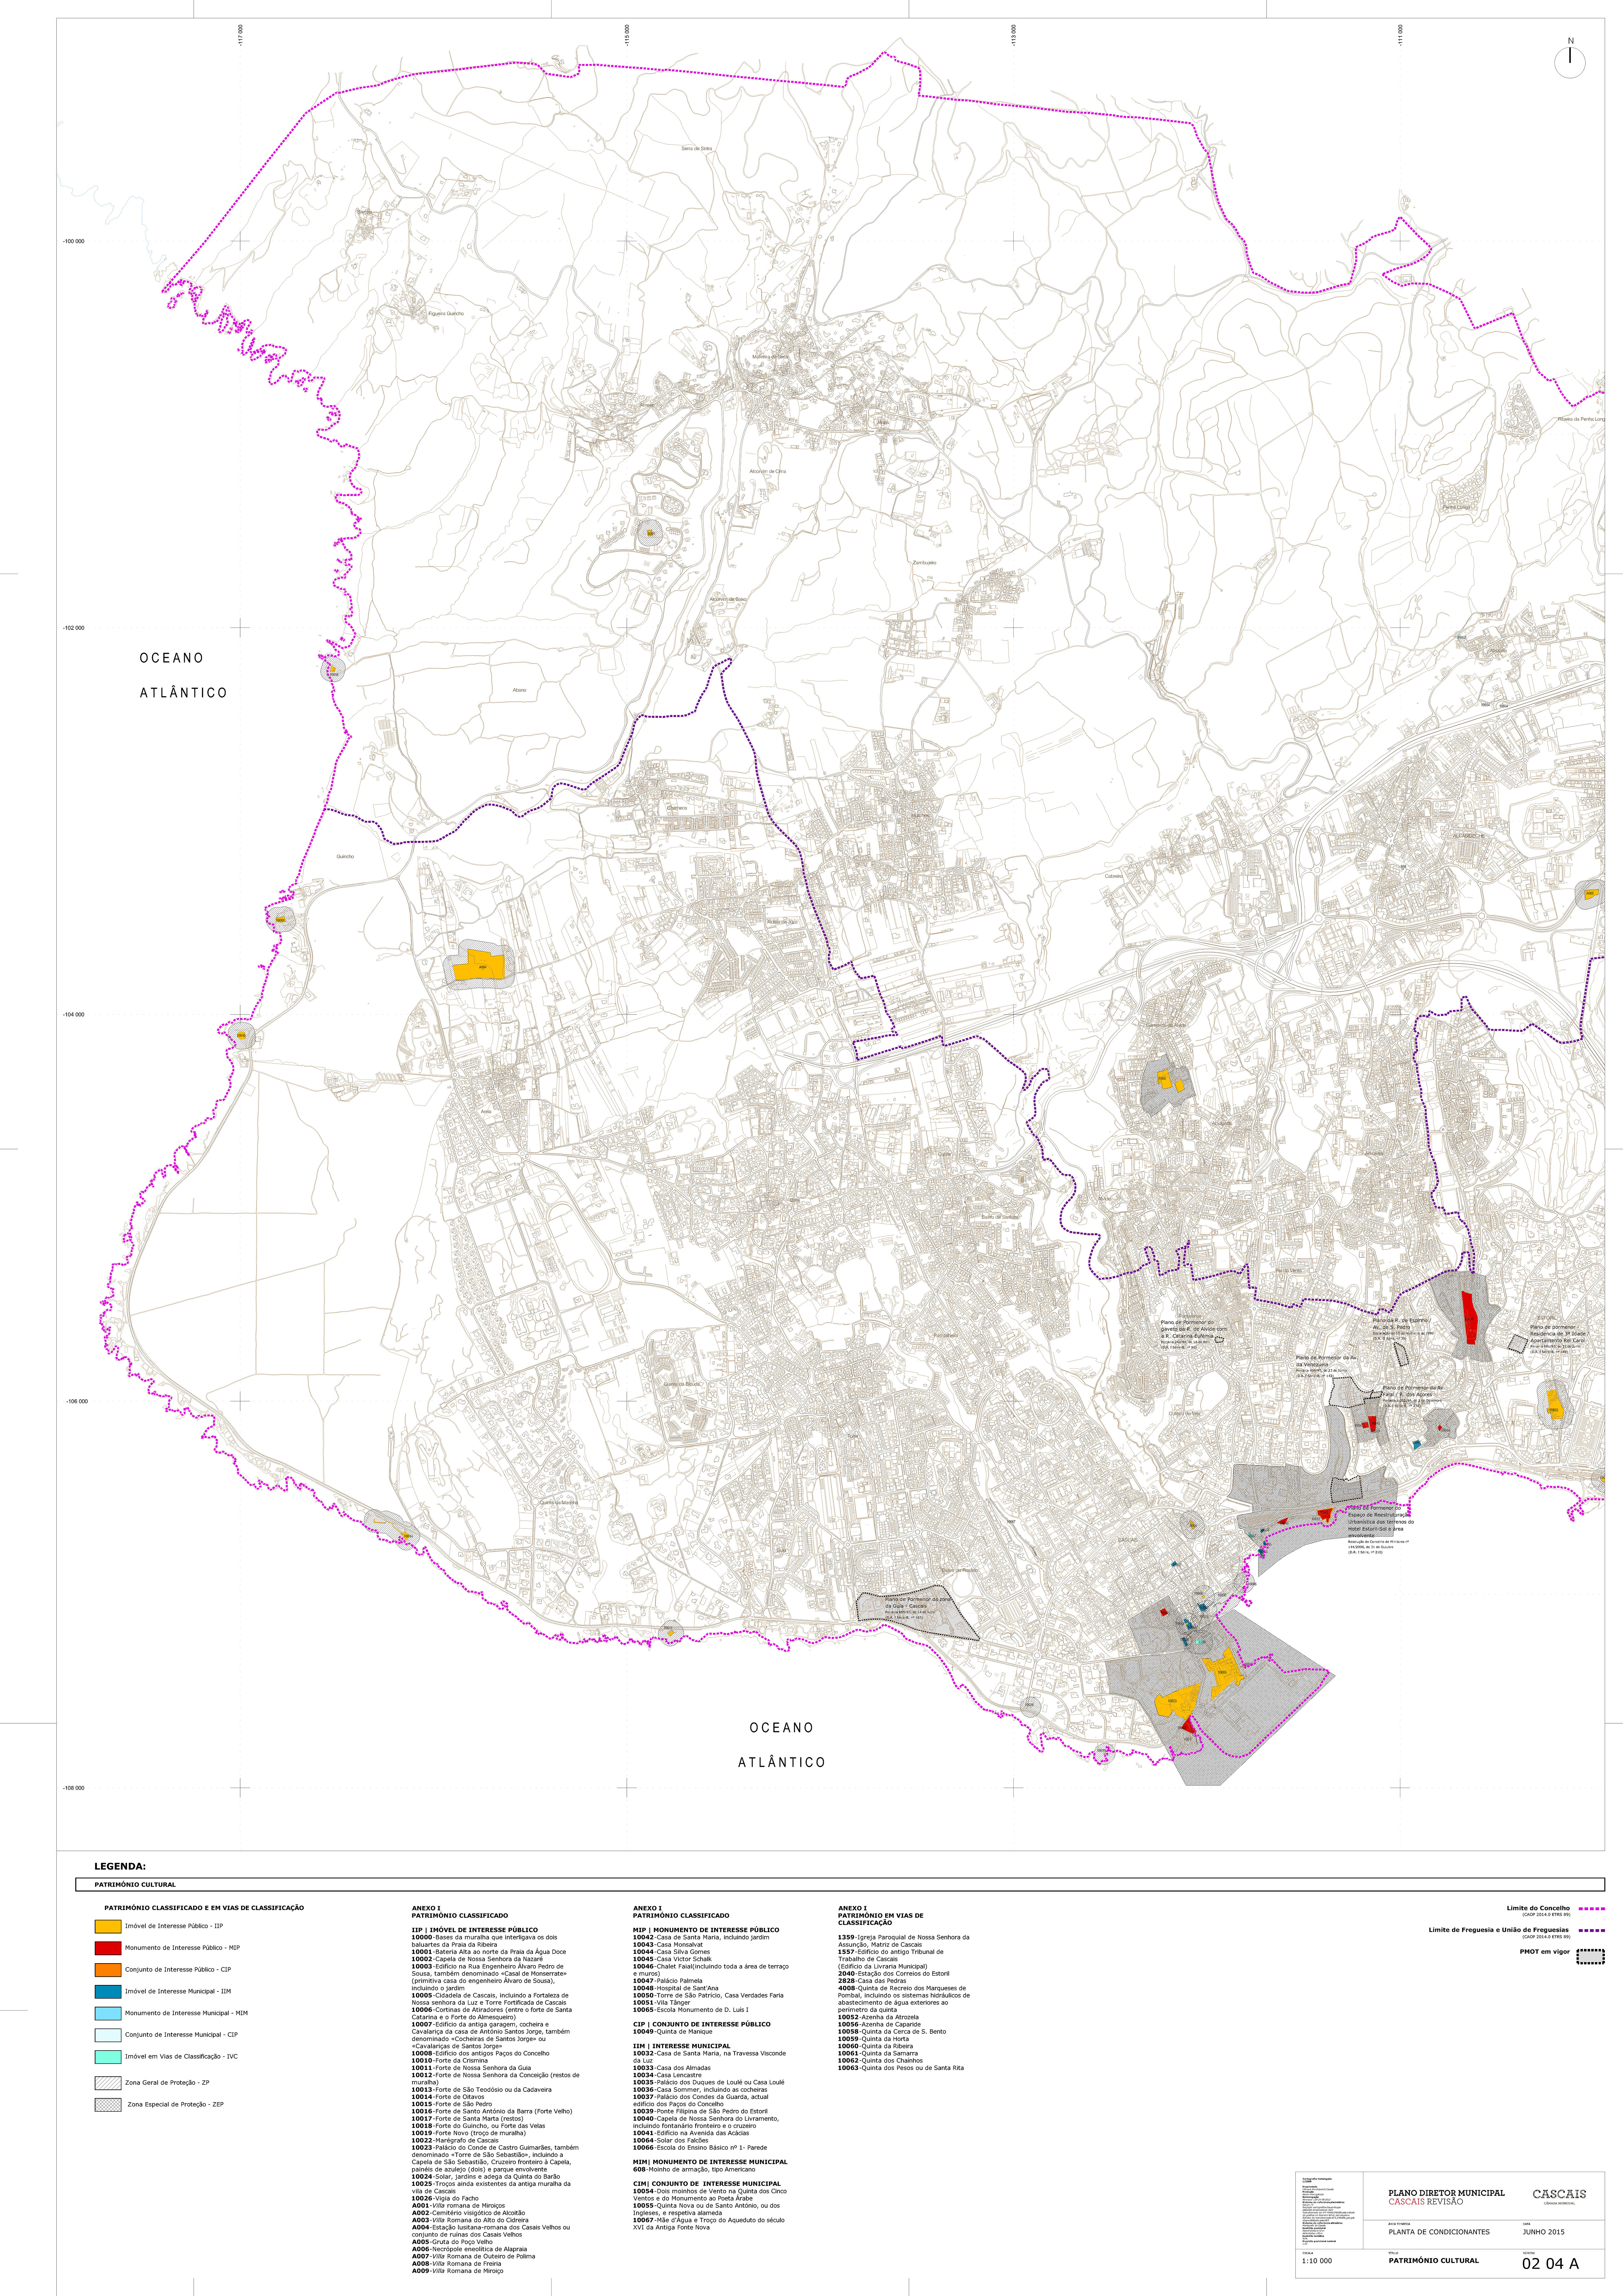Click entry '10064-Solar dos Falcões'
Screen dimensions: 1623x2296
[671, 2140]
